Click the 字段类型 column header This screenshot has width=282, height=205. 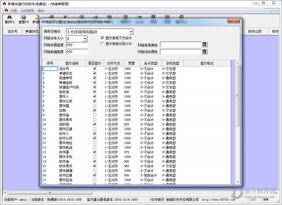pos(172,63)
